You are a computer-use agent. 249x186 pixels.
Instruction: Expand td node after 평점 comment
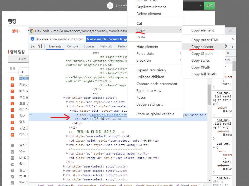click(x=67, y=136)
